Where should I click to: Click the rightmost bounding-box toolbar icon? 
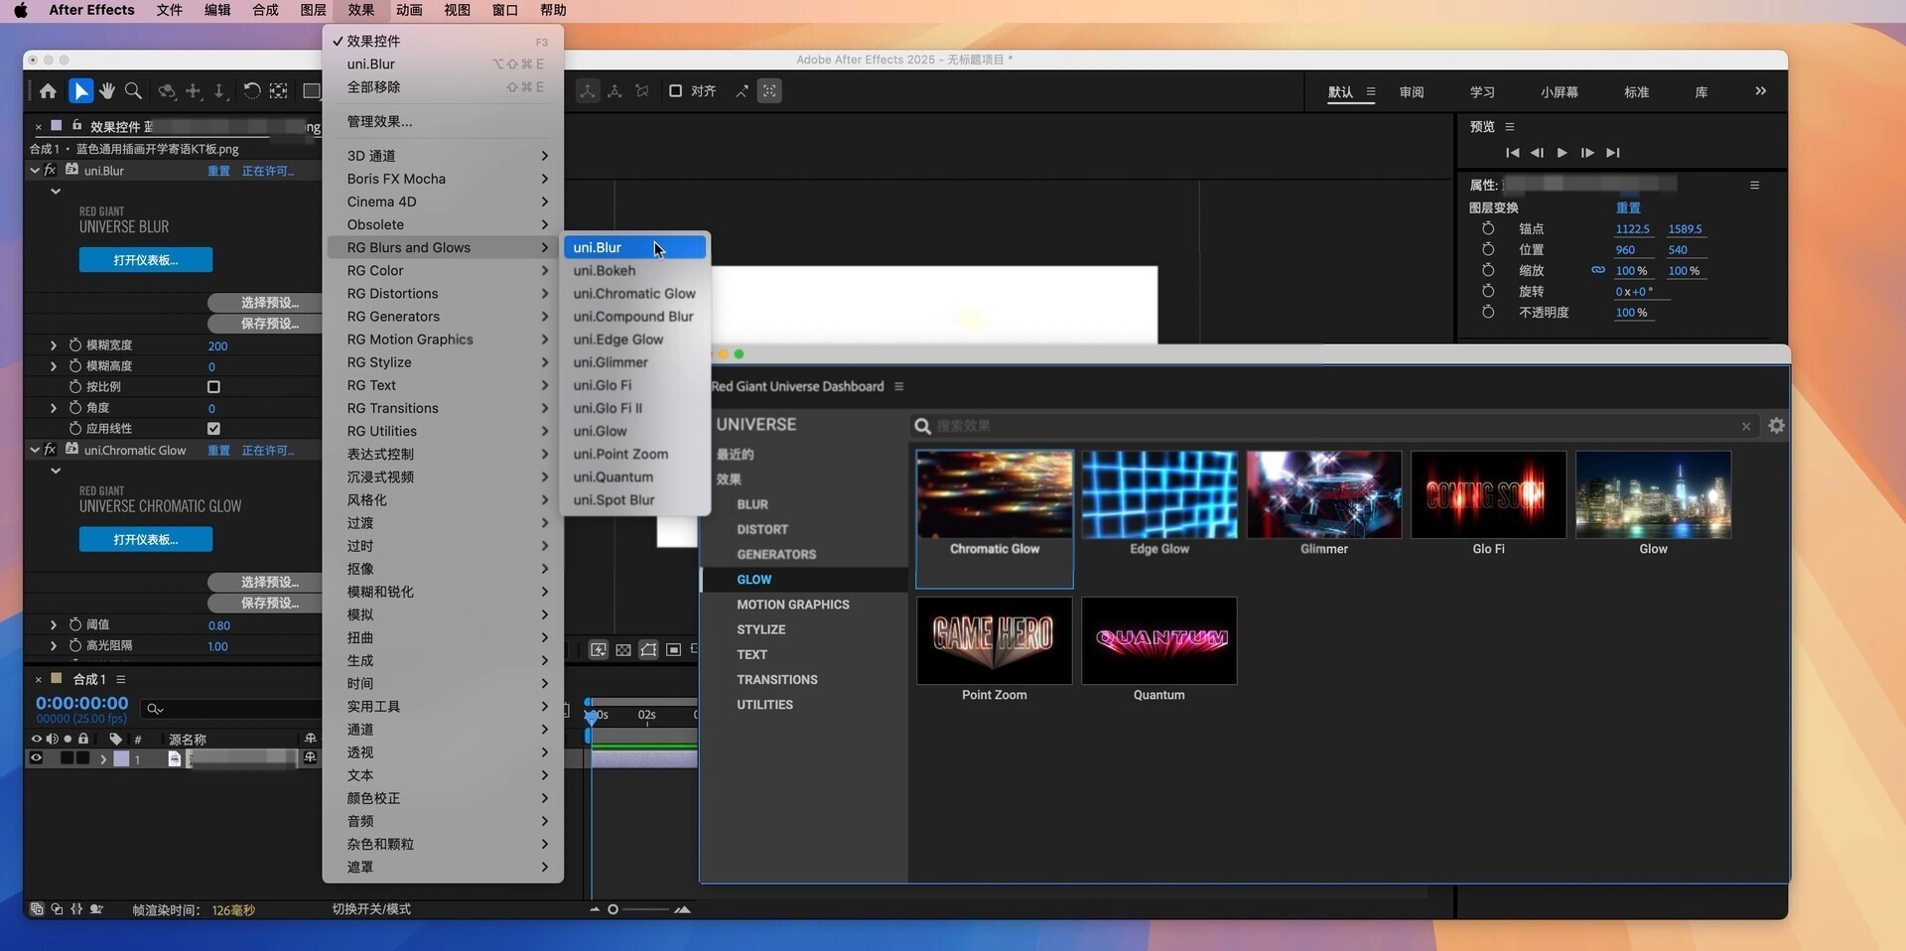(x=769, y=91)
